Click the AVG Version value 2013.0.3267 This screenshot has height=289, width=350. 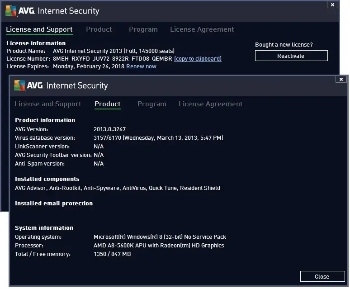point(109,129)
